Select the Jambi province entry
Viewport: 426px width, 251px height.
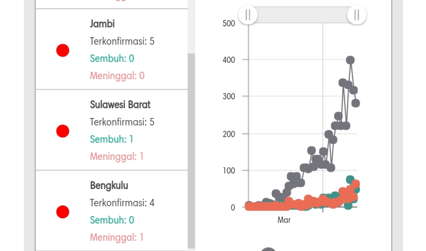(112, 49)
